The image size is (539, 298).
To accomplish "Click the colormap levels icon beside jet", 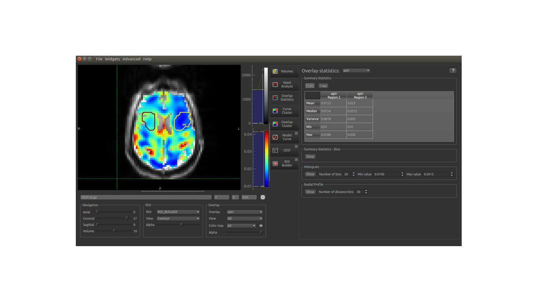I will click(x=261, y=226).
